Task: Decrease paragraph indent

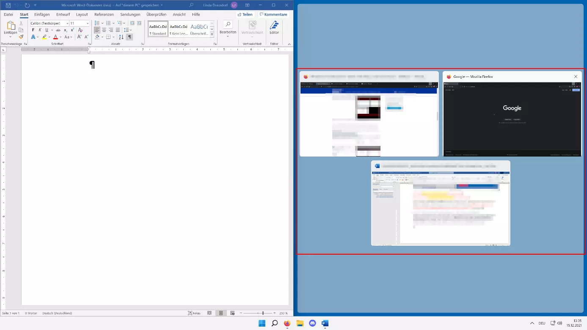Action: 132,23
